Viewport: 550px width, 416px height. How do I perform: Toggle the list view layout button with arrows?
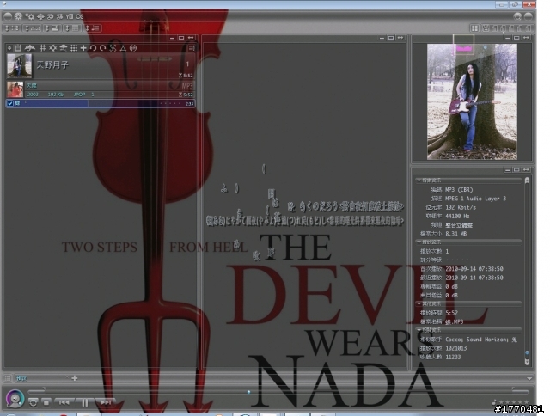[11, 28]
